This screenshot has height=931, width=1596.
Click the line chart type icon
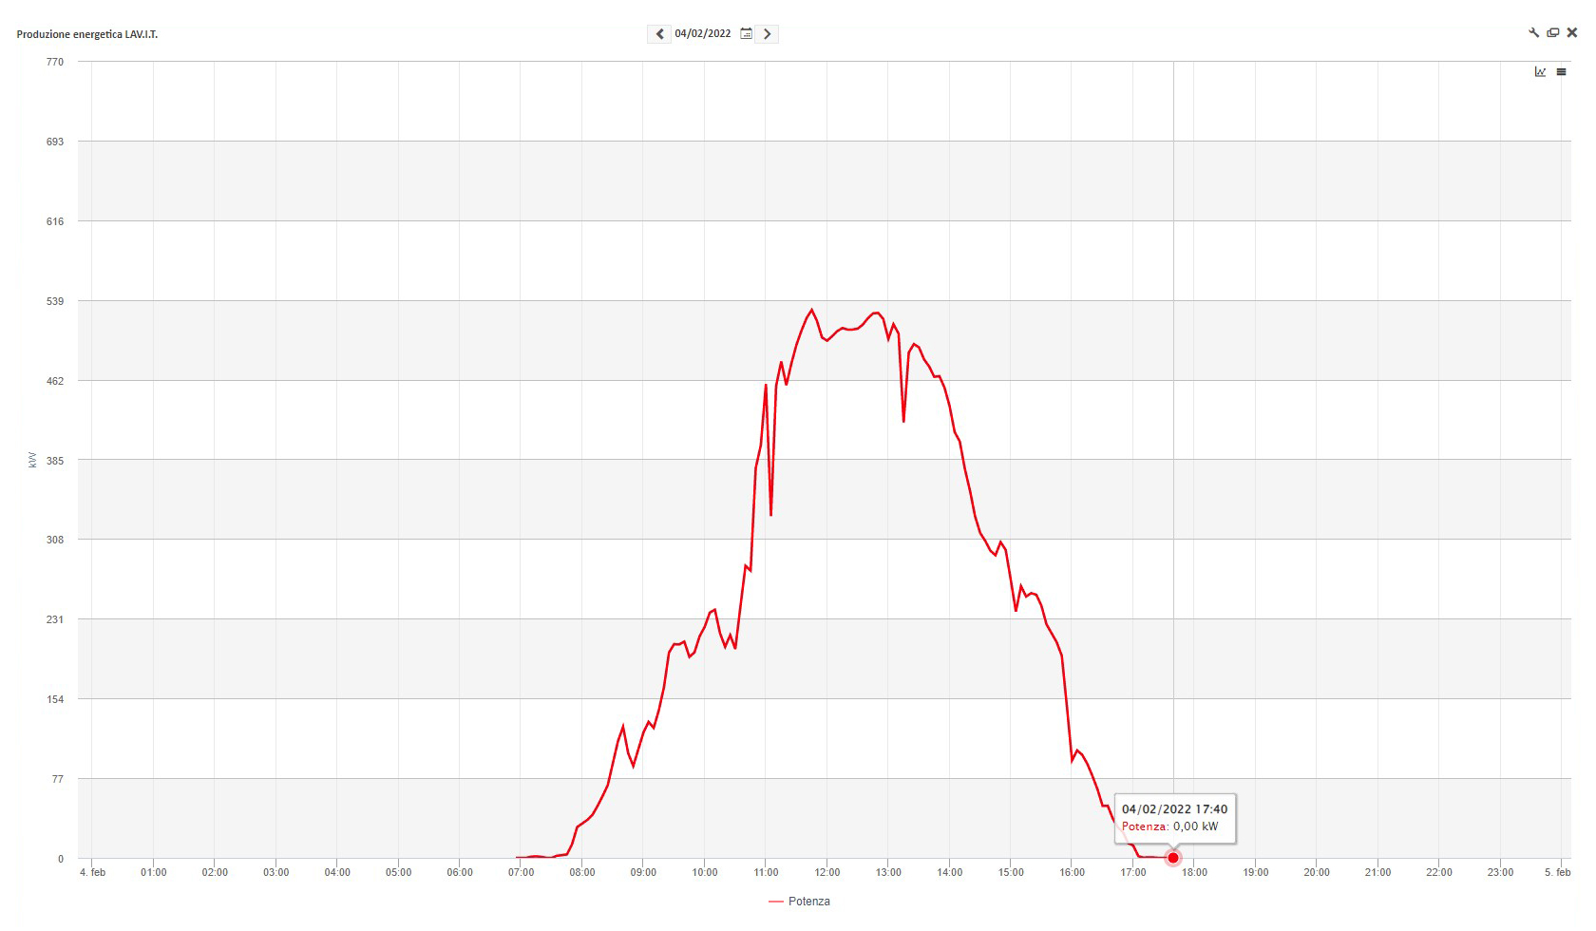(x=1540, y=72)
